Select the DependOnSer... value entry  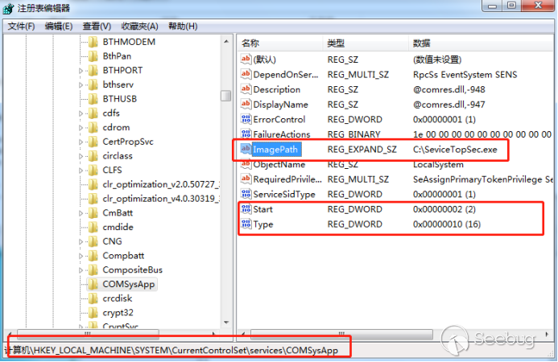(285, 74)
